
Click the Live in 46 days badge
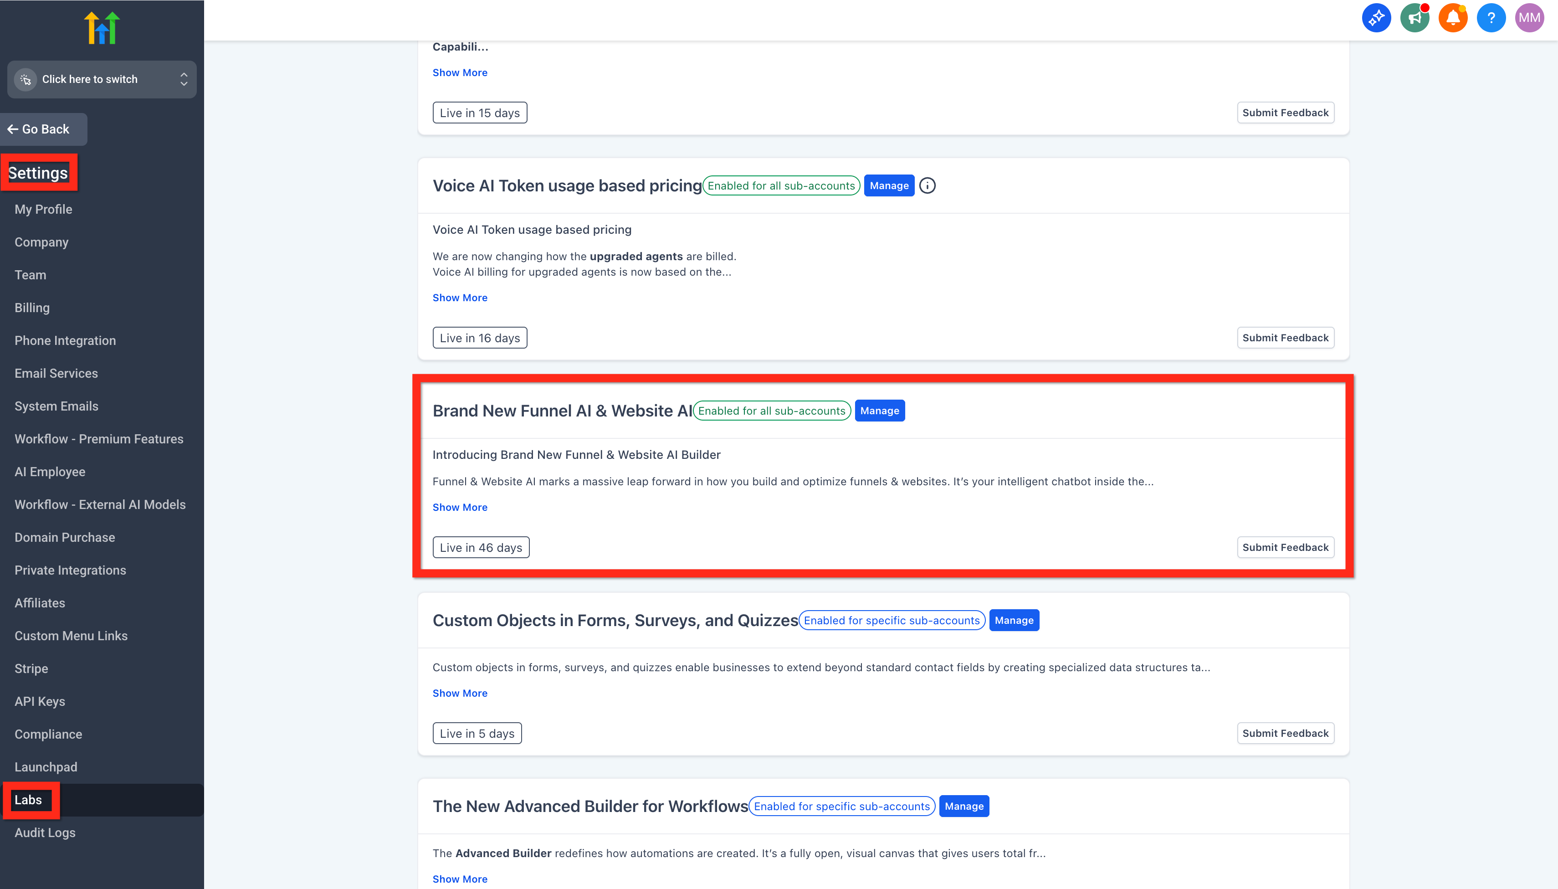481,548
